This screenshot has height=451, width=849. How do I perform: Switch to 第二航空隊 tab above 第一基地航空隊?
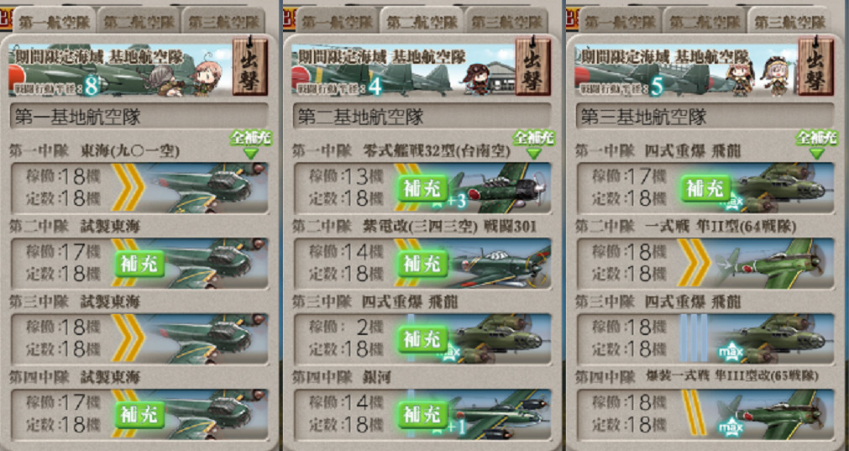tap(138, 22)
